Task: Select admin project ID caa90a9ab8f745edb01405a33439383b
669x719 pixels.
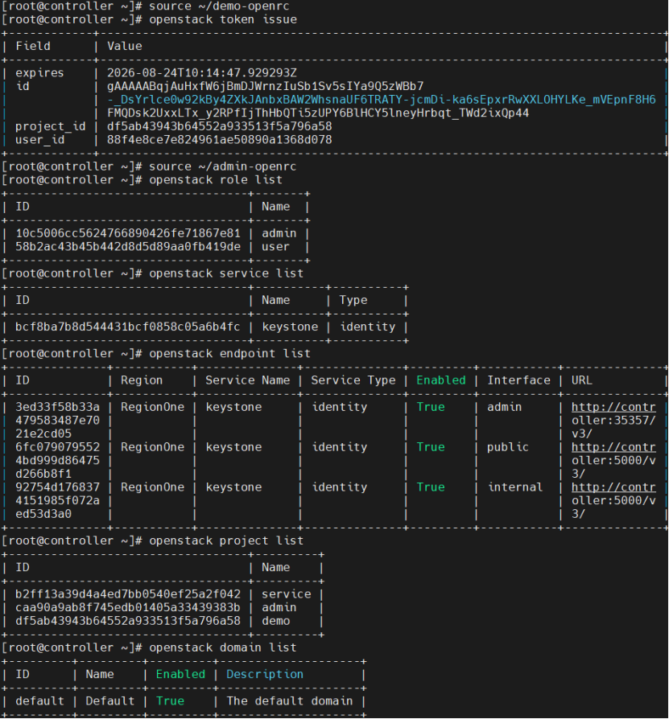Action: click(x=128, y=607)
